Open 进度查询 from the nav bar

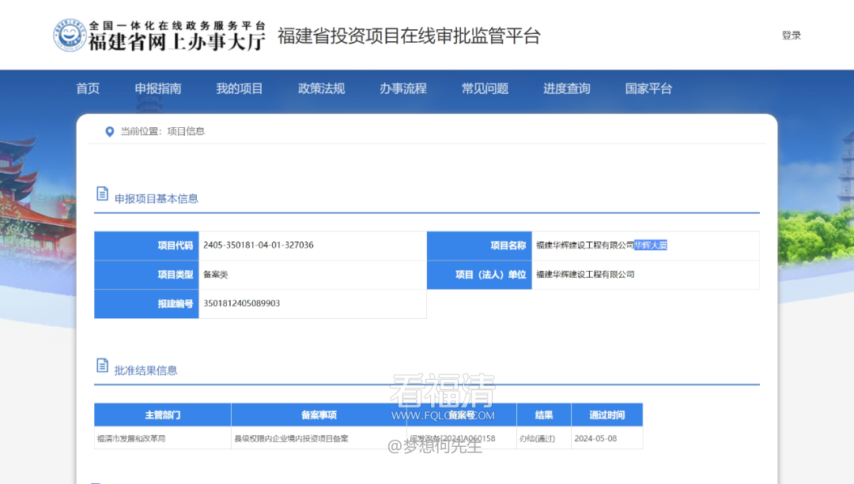(x=566, y=88)
